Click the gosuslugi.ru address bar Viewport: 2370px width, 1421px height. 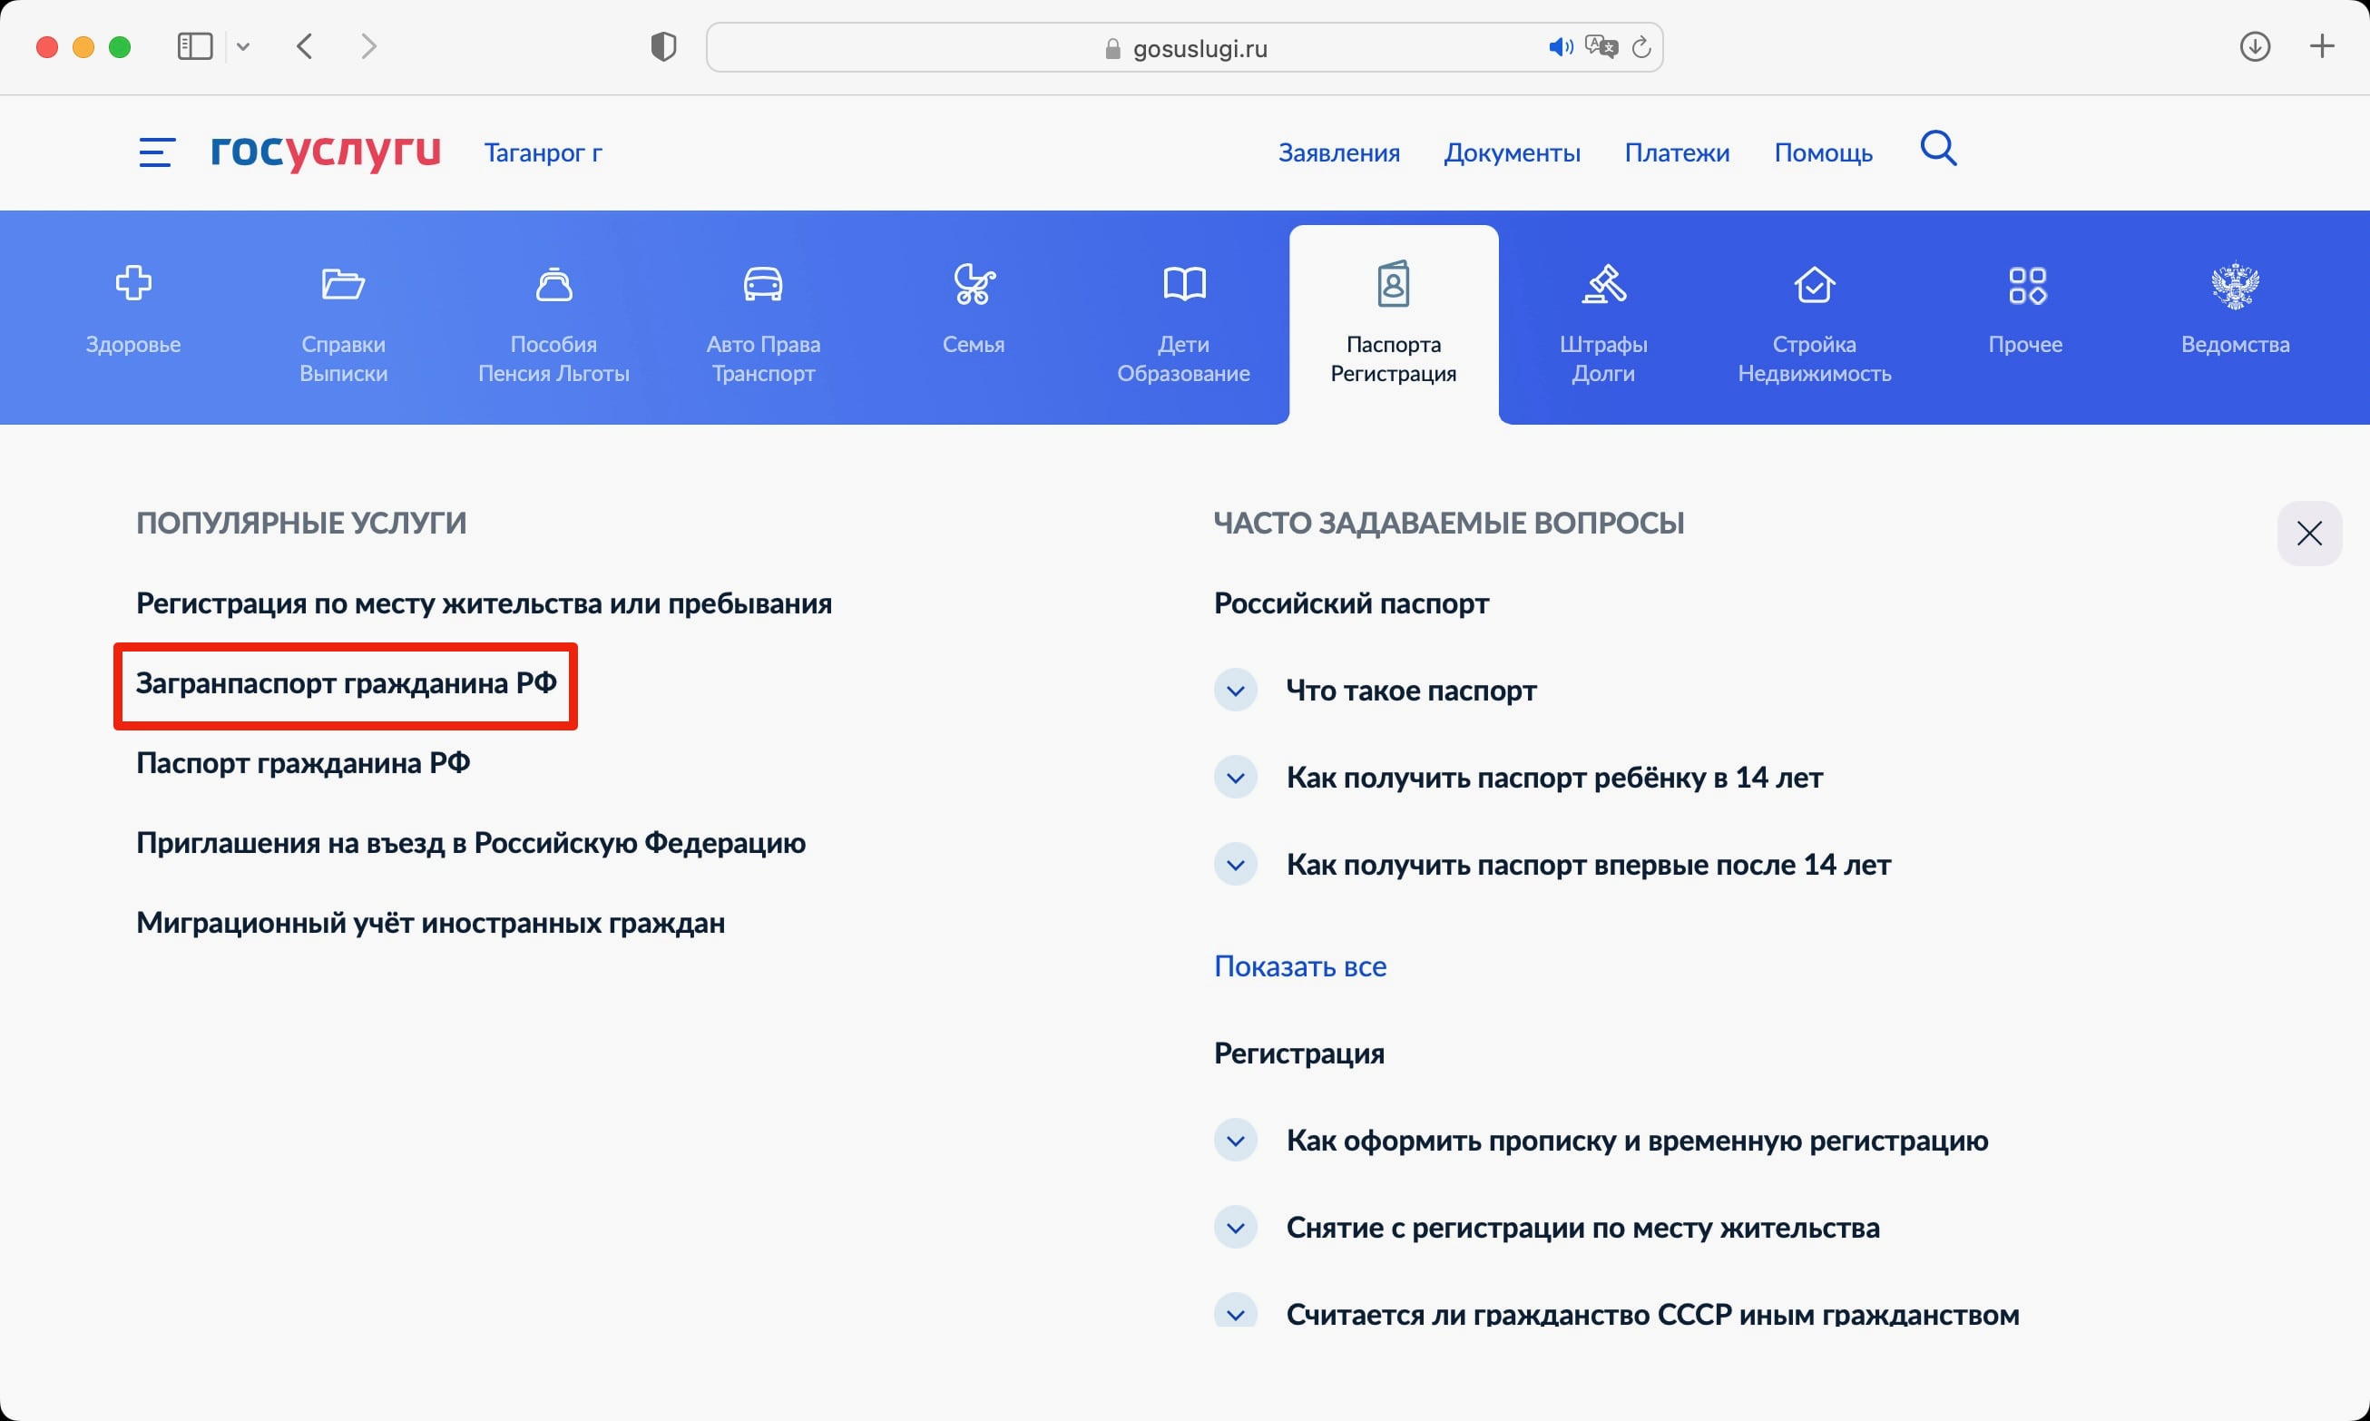1184,48
